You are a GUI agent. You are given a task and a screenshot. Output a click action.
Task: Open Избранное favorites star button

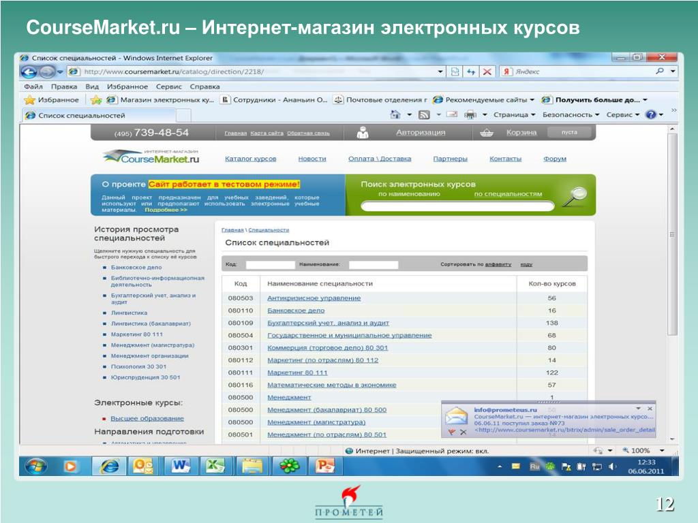tap(52, 100)
